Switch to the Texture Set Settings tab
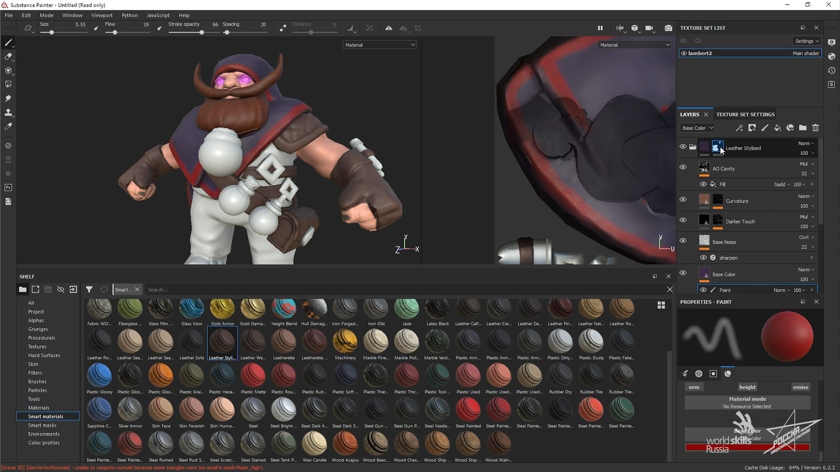The width and height of the screenshot is (840, 472). click(745, 114)
